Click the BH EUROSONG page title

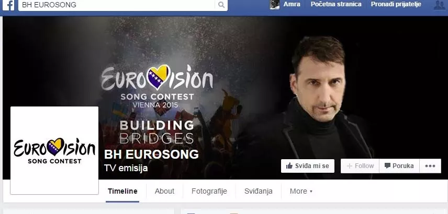coord(151,154)
